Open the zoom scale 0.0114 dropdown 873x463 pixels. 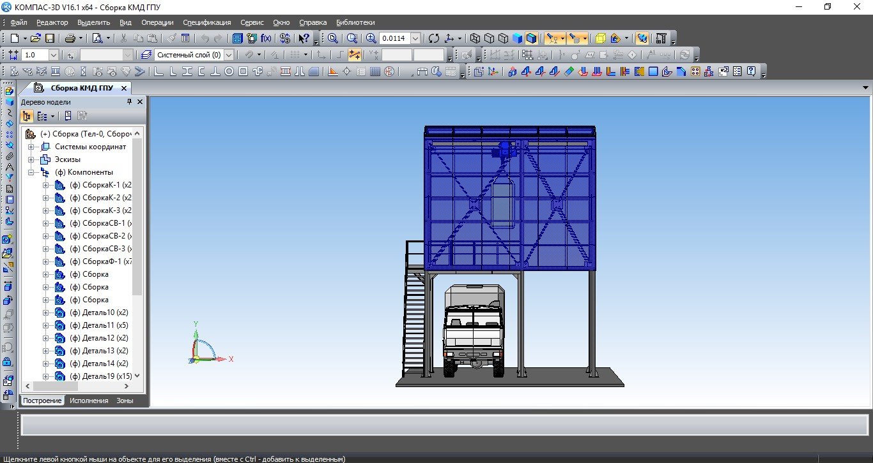[415, 38]
